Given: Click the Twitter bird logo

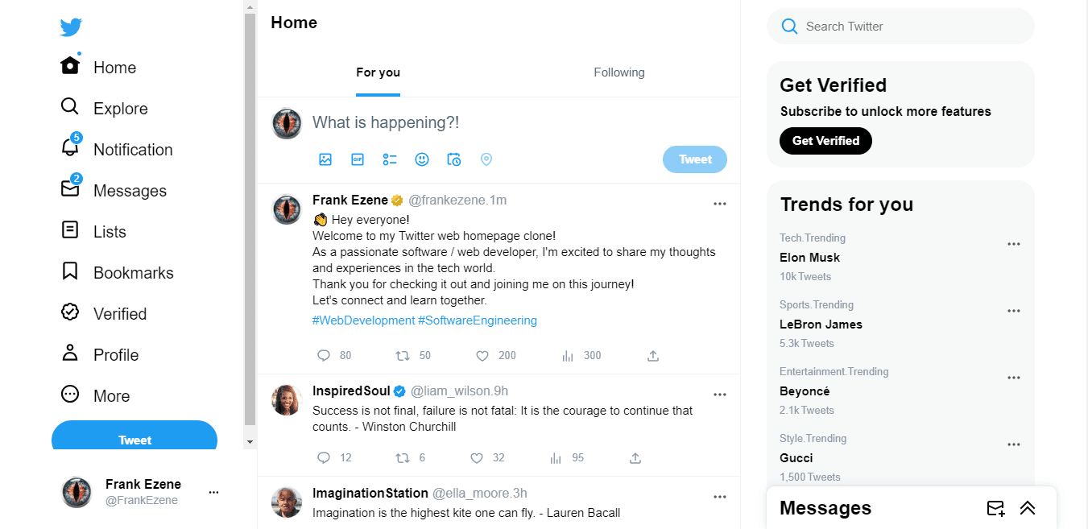Looking at the screenshot, I should click(x=71, y=27).
